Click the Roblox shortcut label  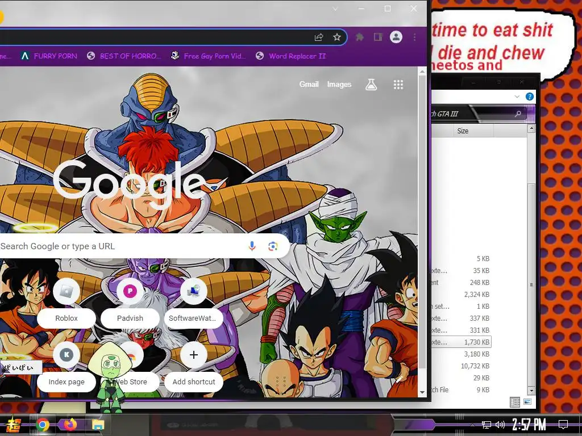click(66, 318)
